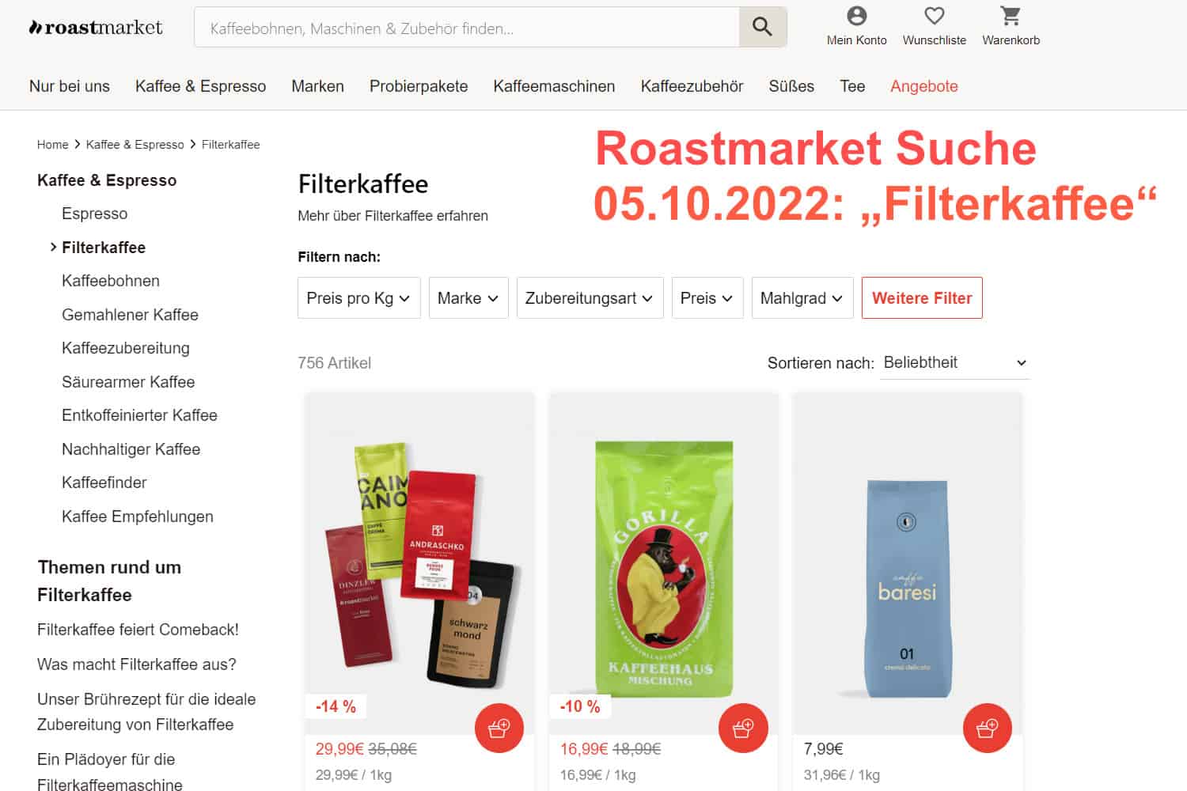Click the roastmarket logo
Viewport: 1187px width, 791px height.
[96, 28]
